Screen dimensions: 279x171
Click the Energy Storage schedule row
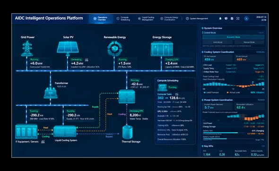click(233, 127)
